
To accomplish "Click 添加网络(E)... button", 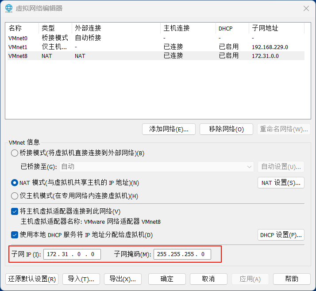I will [x=169, y=129].
